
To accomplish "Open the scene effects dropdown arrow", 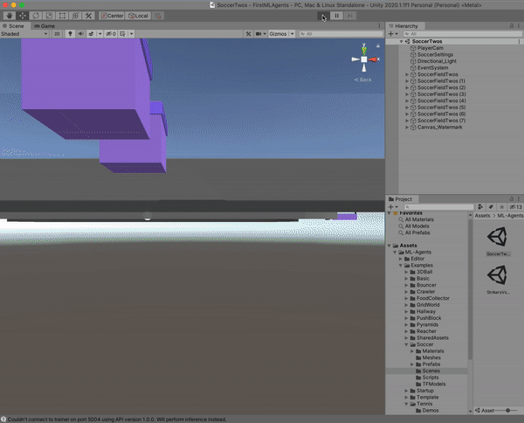I will [x=100, y=34].
